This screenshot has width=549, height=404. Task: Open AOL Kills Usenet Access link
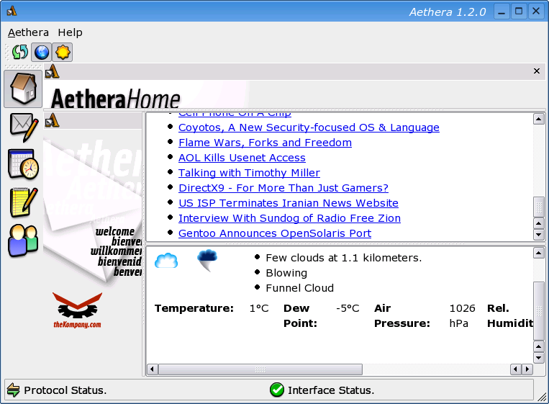point(242,158)
